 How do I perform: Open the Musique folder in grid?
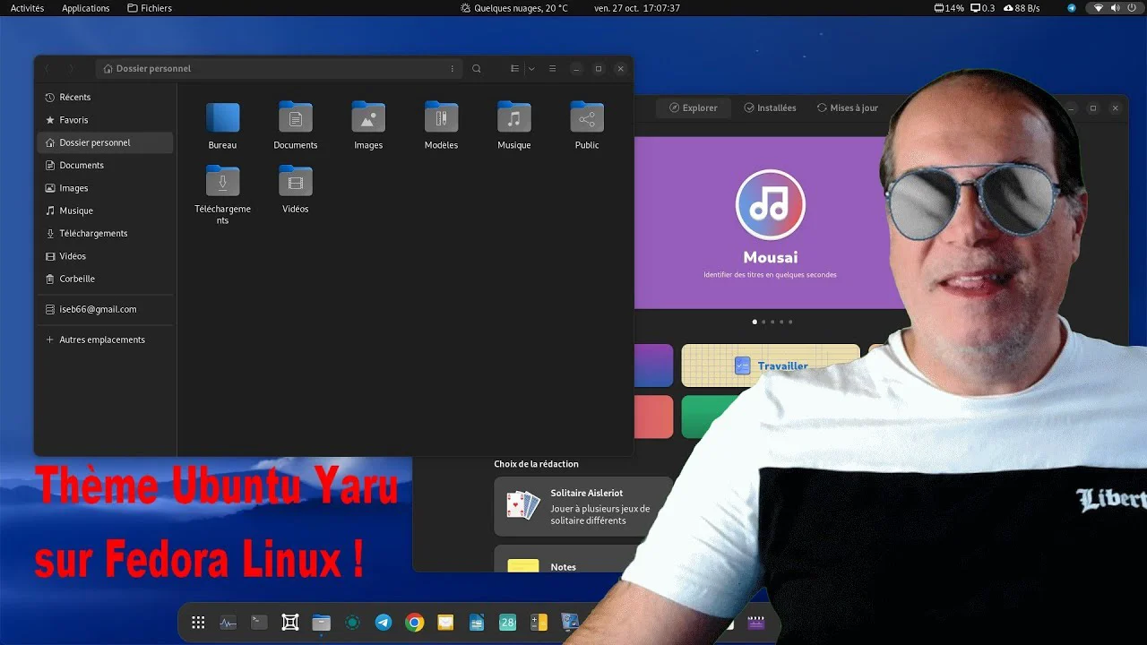tap(513, 117)
